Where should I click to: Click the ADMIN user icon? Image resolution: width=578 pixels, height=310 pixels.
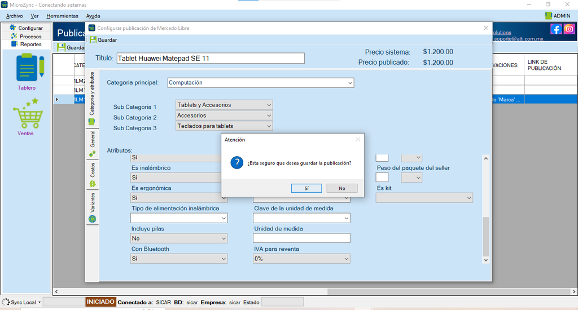(x=548, y=15)
